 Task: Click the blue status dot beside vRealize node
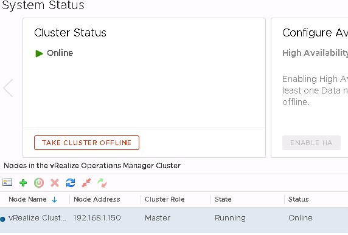[2, 219]
